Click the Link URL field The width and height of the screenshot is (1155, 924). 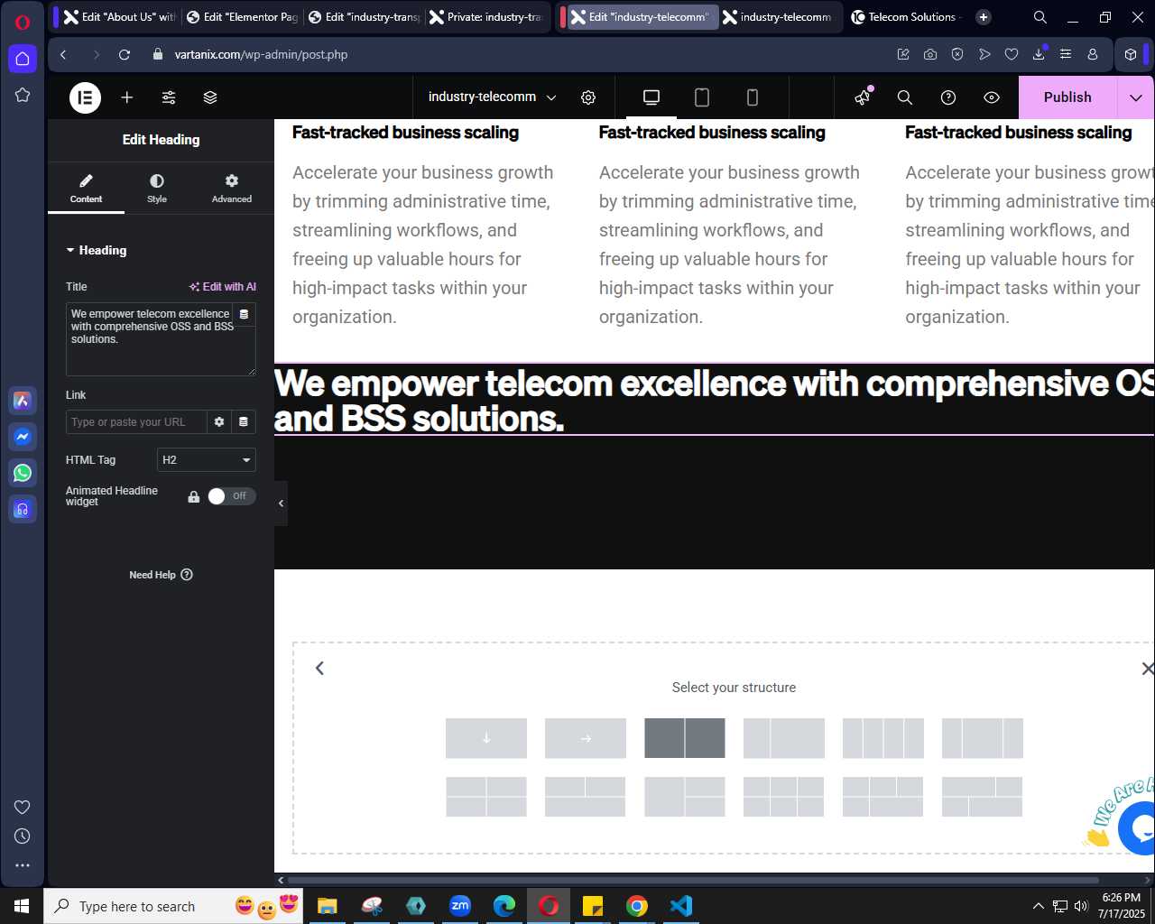(136, 421)
